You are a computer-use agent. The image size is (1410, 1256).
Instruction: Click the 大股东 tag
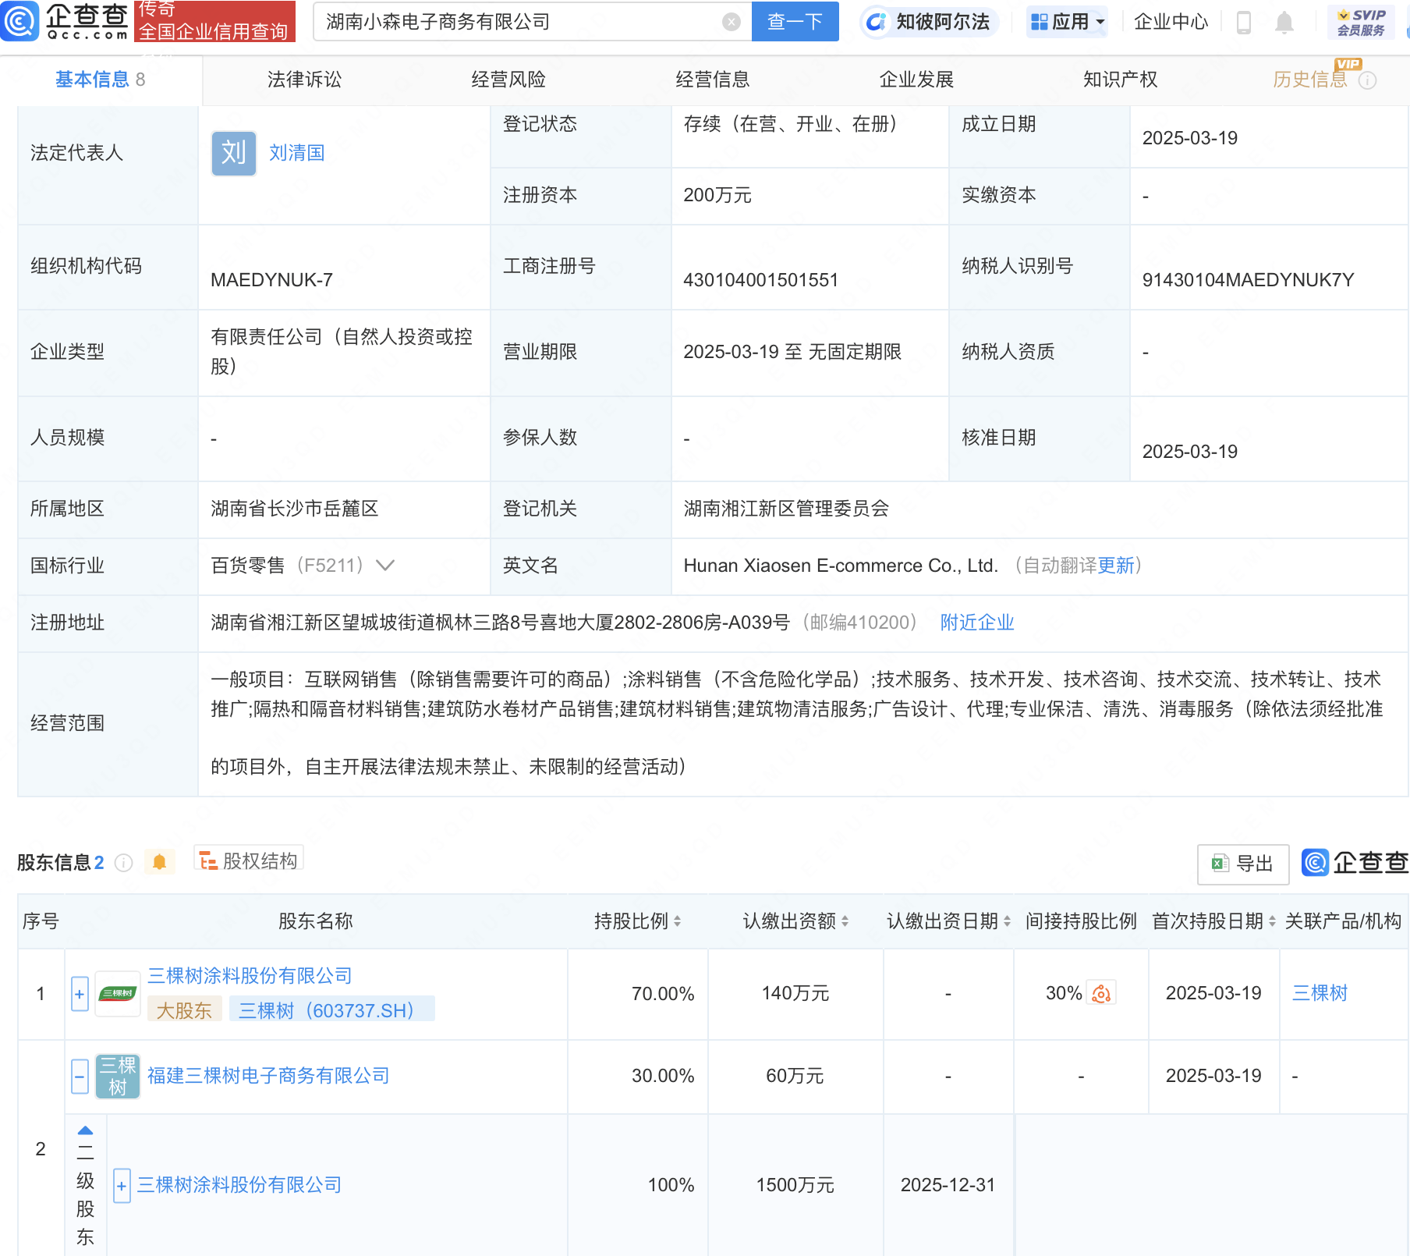tap(184, 1011)
